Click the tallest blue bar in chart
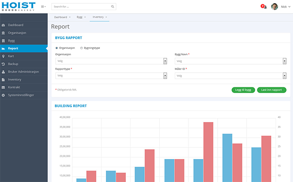The image size is (293, 182). (227, 158)
